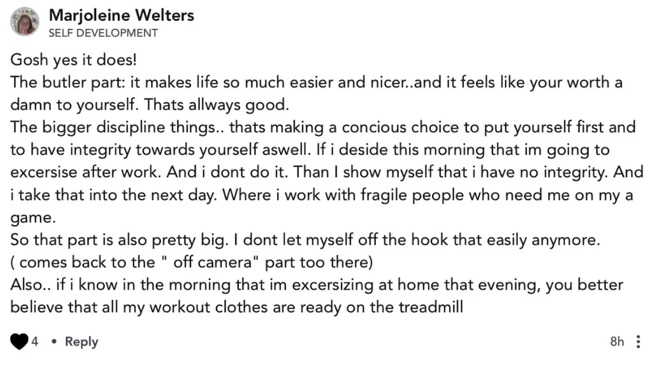Click the words "integrity towards yourself aswell"

pyautogui.click(x=189, y=150)
